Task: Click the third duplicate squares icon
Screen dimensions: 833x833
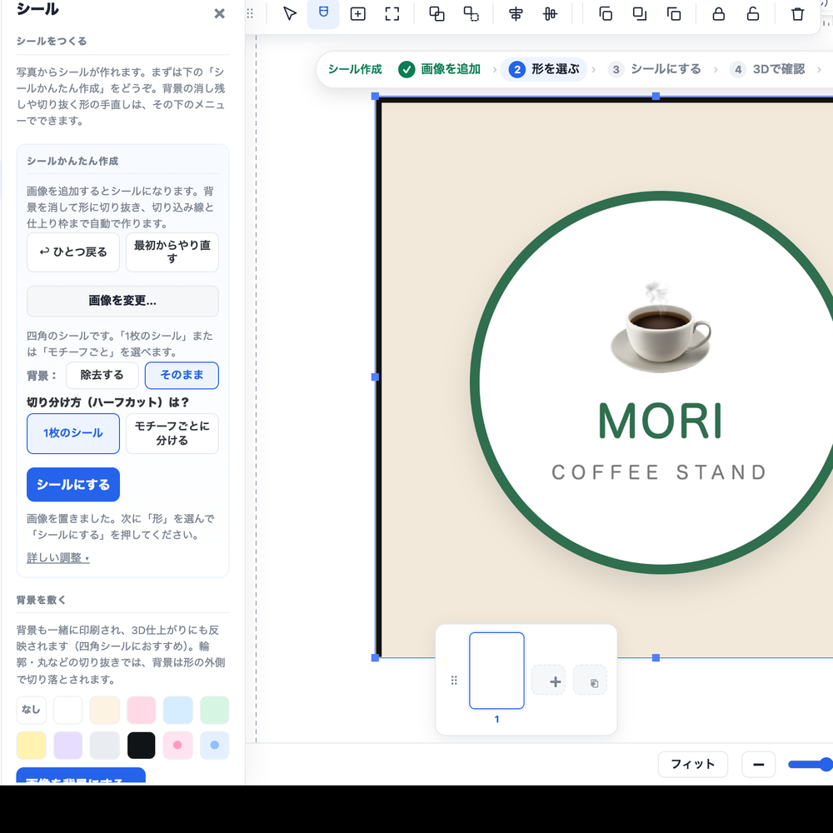Action: (674, 14)
